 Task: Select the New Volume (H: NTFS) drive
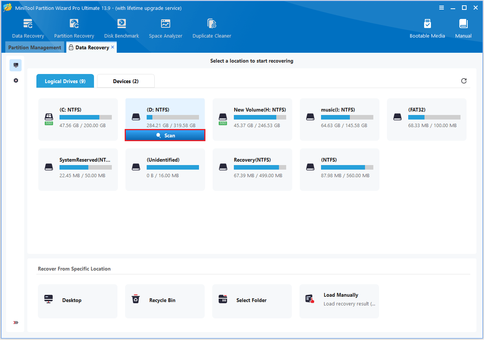pos(252,120)
